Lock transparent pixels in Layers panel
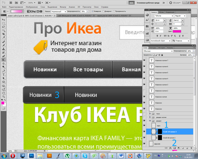Screen dimensions: 198x159 click(154, 55)
